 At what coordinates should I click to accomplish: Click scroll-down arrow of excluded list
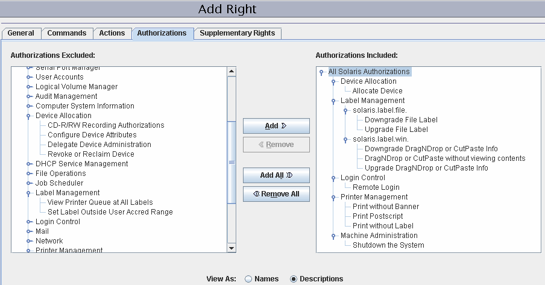[232, 248]
